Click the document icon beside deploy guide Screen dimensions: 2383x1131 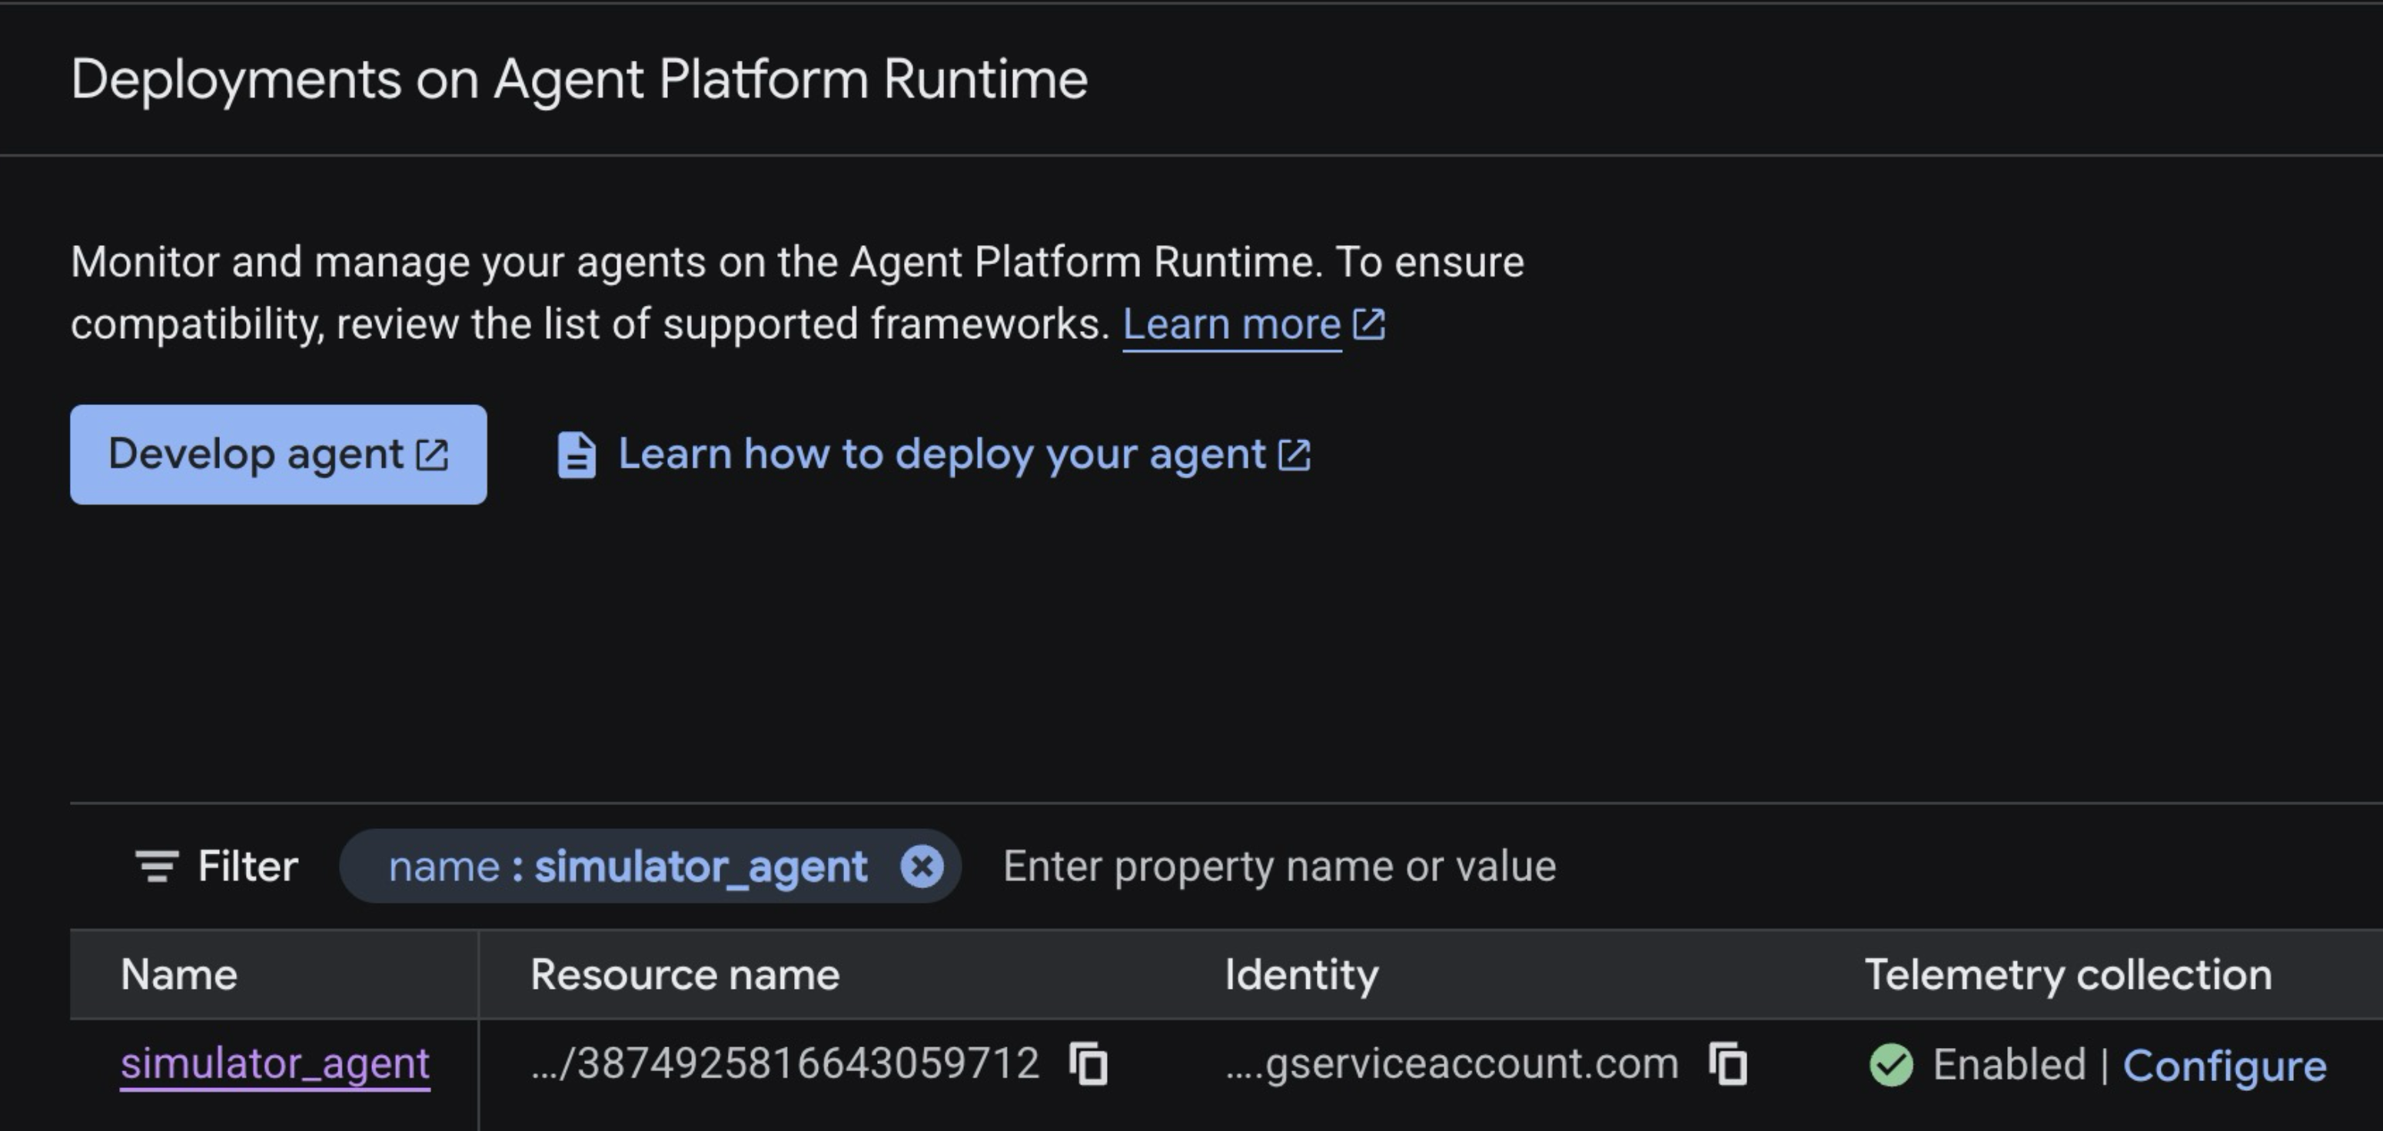[x=577, y=455]
